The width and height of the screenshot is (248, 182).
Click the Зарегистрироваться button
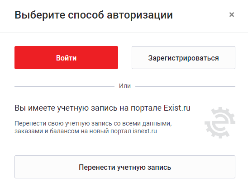click(183, 58)
